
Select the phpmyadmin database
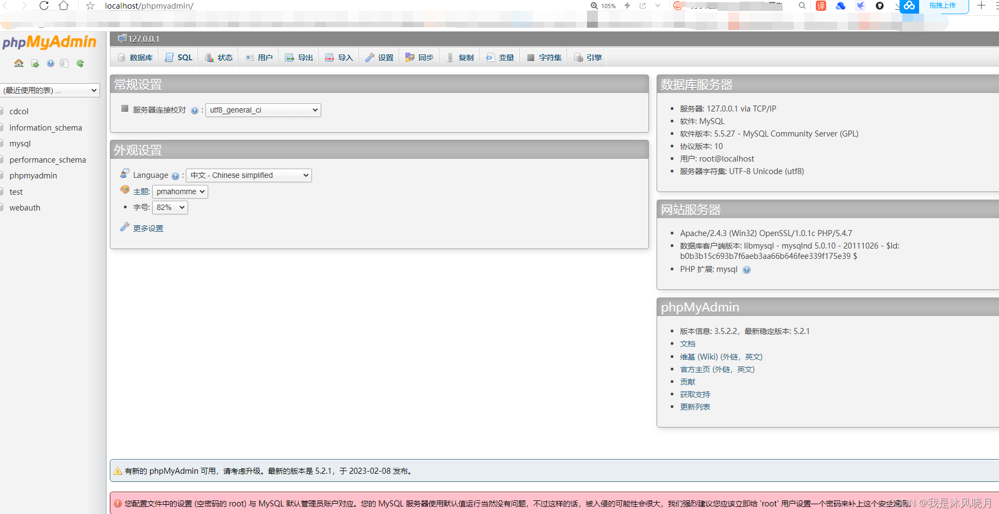[33, 176]
